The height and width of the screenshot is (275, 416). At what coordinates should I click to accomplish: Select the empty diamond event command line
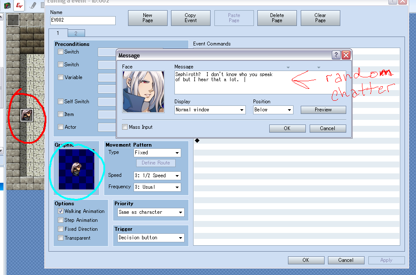tap(296, 141)
